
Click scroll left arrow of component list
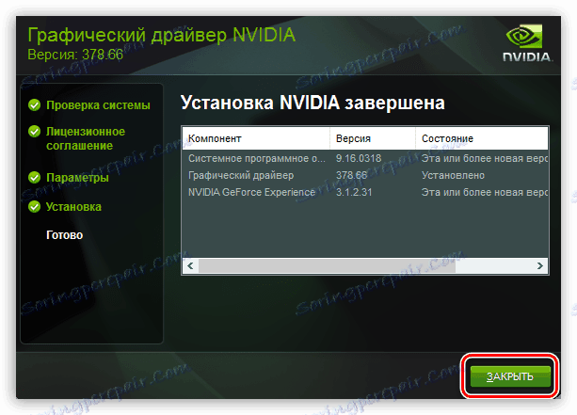tap(190, 265)
